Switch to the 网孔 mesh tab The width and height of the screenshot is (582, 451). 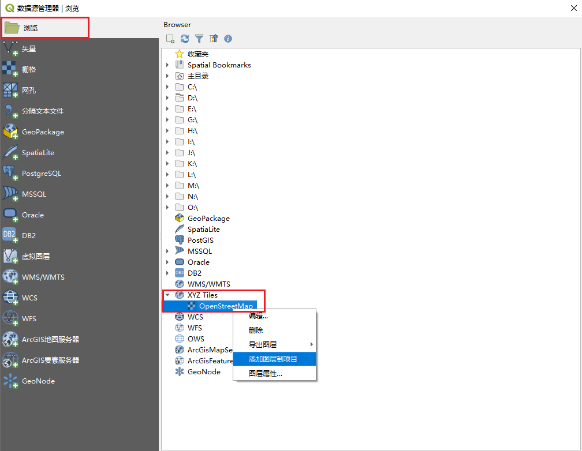click(x=80, y=90)
